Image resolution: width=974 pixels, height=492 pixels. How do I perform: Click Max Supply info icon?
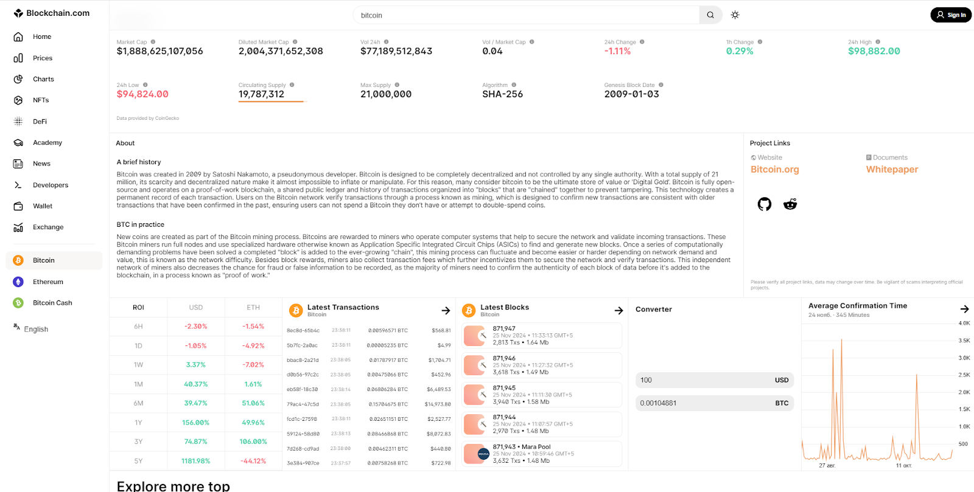(x=397, y=85)
